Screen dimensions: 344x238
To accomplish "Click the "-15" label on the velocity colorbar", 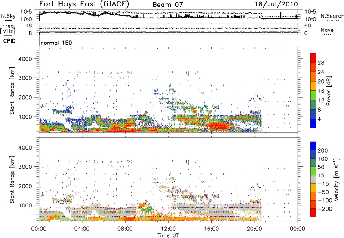I will 323,184.
